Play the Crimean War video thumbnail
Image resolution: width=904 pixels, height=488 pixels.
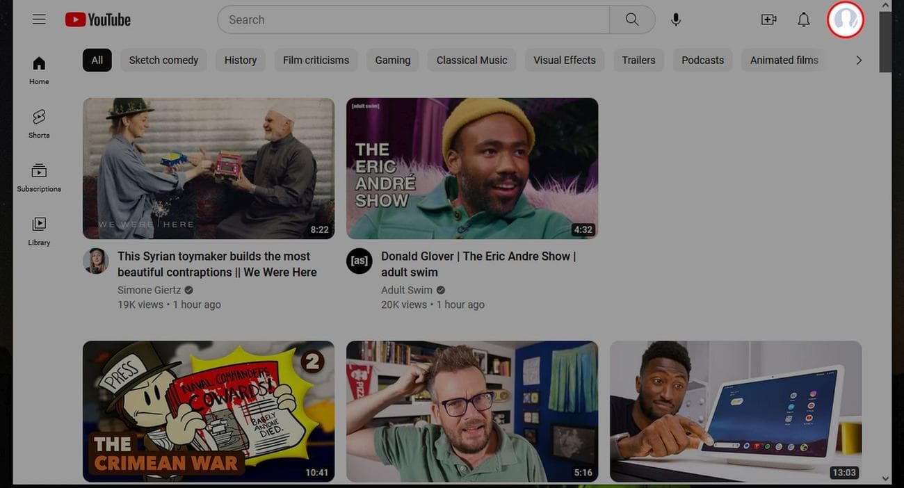click(208, 411)
